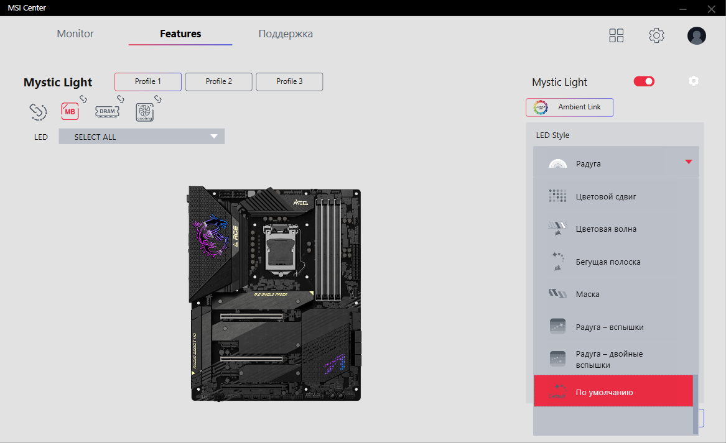Select the cooling fan device icon
Screen dimensions: 726x443
[x=144, y=112]
